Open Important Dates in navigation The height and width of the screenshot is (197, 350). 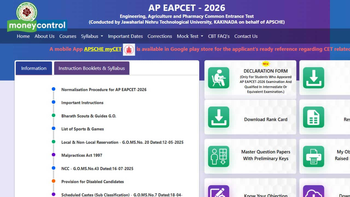(126, 36)
